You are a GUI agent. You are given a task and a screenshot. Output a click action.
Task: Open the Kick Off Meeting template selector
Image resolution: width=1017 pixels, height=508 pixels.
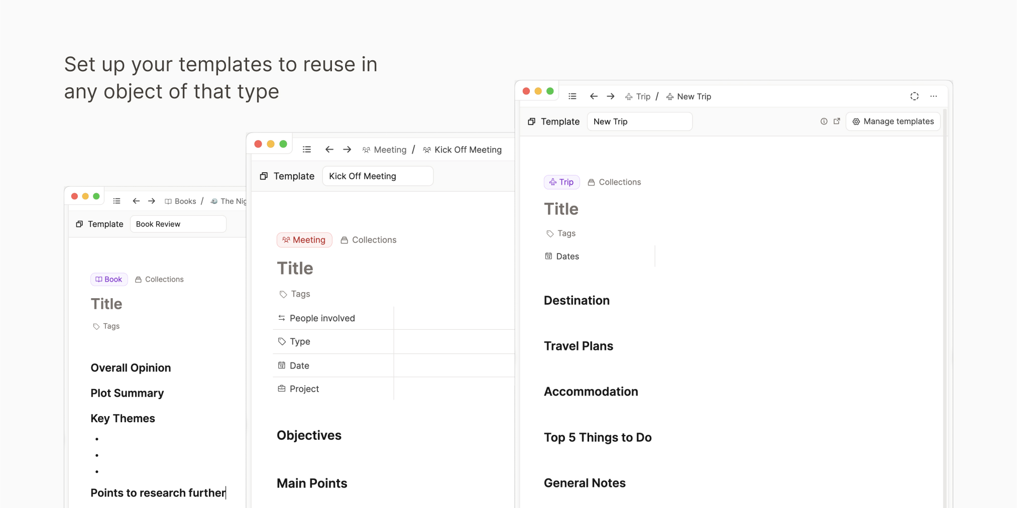click(377, 176)
